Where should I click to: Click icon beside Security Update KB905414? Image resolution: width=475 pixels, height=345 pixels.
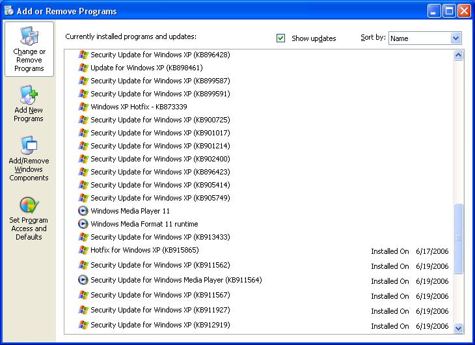[x=83, y=185]
